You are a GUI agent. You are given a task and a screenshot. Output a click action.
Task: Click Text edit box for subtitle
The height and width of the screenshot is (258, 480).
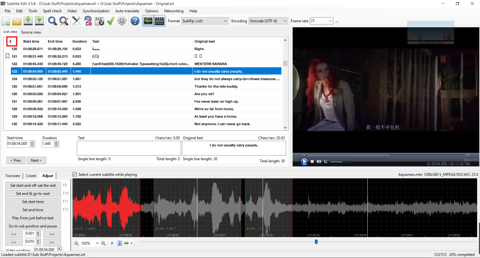pos(129,148)
